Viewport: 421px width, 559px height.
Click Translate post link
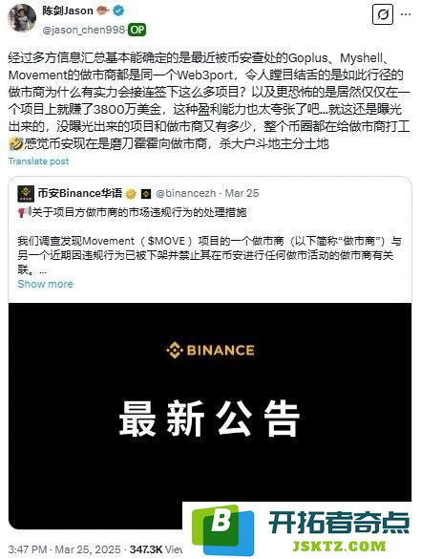coord(38,161)
